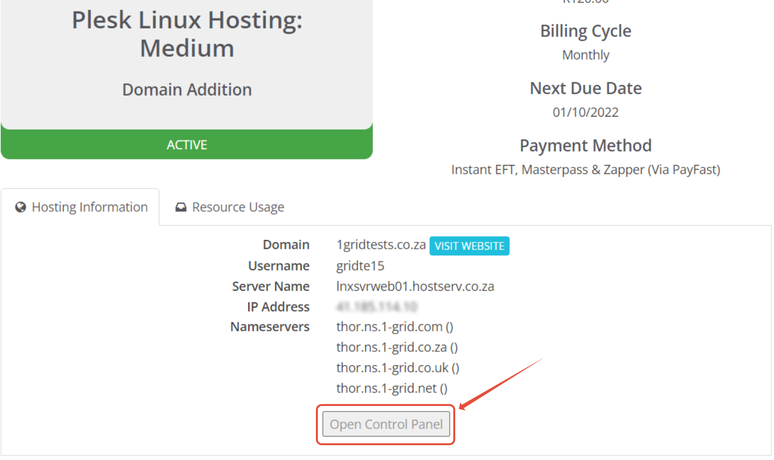Click the ACTIVE status bar

pyautogui.click(x=187, y=144)
